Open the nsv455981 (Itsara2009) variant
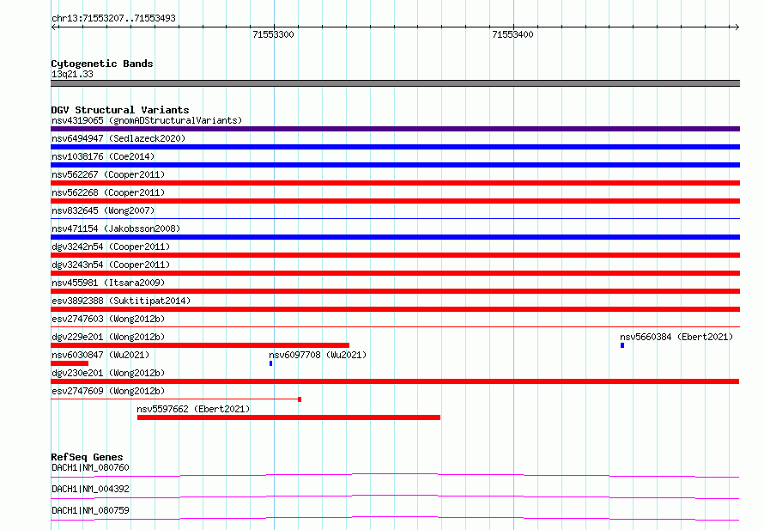 tap(108, 283)
